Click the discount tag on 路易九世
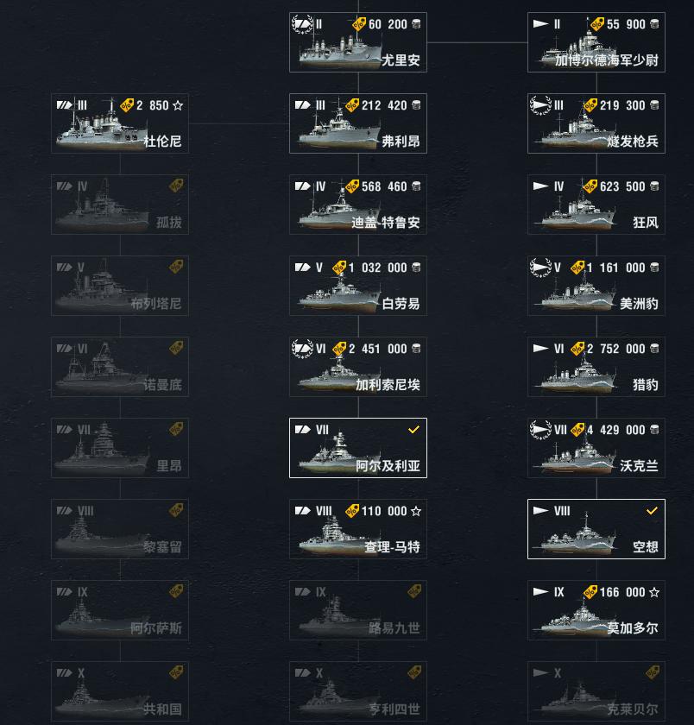This screenshot has width=694, height=725. 414,591
